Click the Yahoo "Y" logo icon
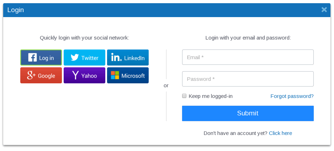The width and height of the screenshot is (334, 151). click(x=75, y=75)
